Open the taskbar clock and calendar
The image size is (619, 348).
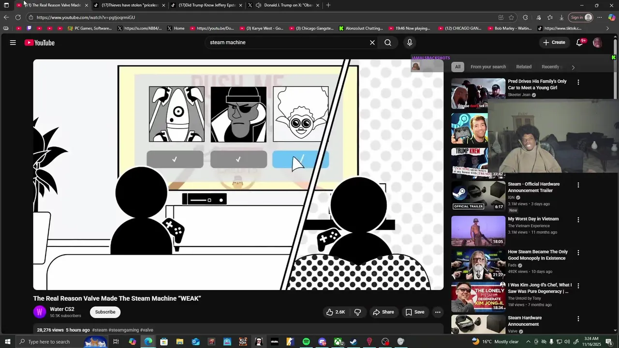[x=591, y=342]
